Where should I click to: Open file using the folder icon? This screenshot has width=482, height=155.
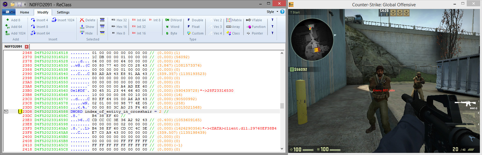click(13, 4)
